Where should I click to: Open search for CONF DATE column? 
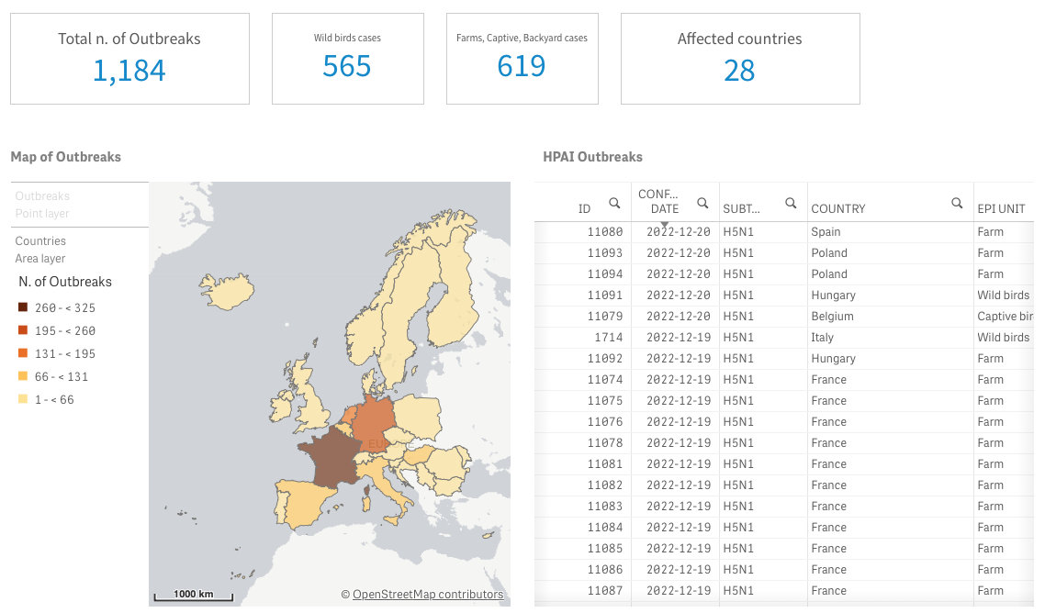tap(702, 203)
